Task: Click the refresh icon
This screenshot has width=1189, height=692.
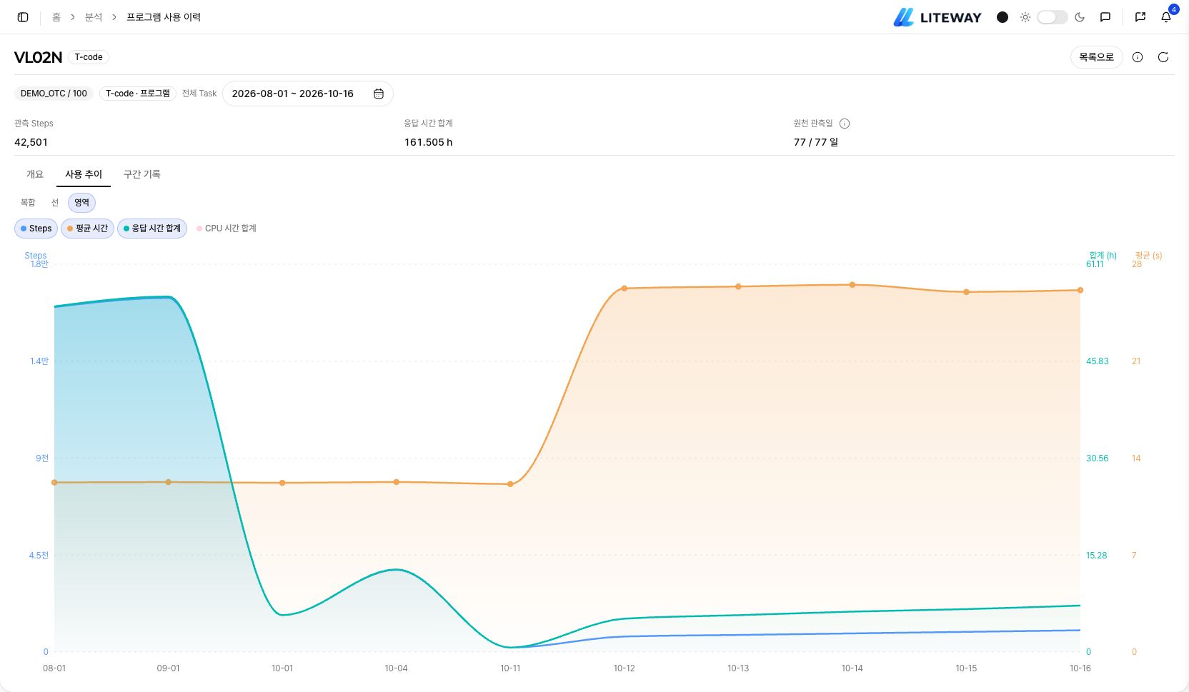Action: (1163, 57)
